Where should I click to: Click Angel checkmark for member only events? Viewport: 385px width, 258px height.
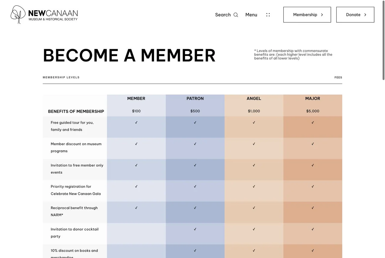click(254, 165)
